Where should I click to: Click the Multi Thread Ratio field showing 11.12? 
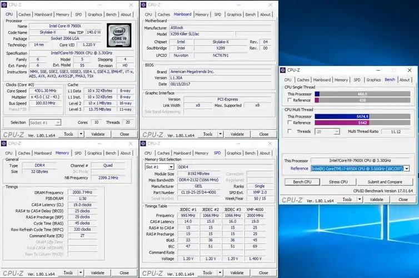point(396,132)
